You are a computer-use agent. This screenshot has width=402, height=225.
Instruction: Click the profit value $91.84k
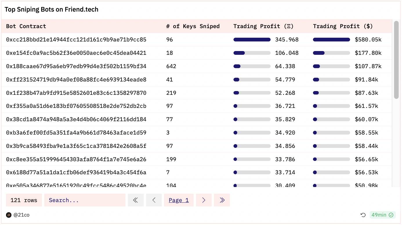[x=367, y=79]
